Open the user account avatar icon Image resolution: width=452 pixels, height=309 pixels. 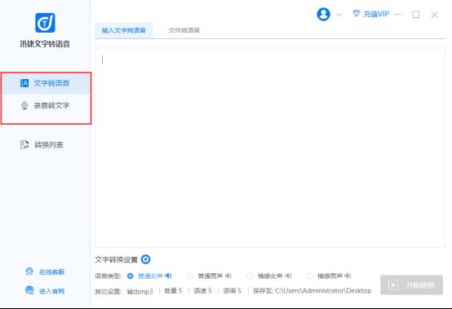tap(323, 14)
